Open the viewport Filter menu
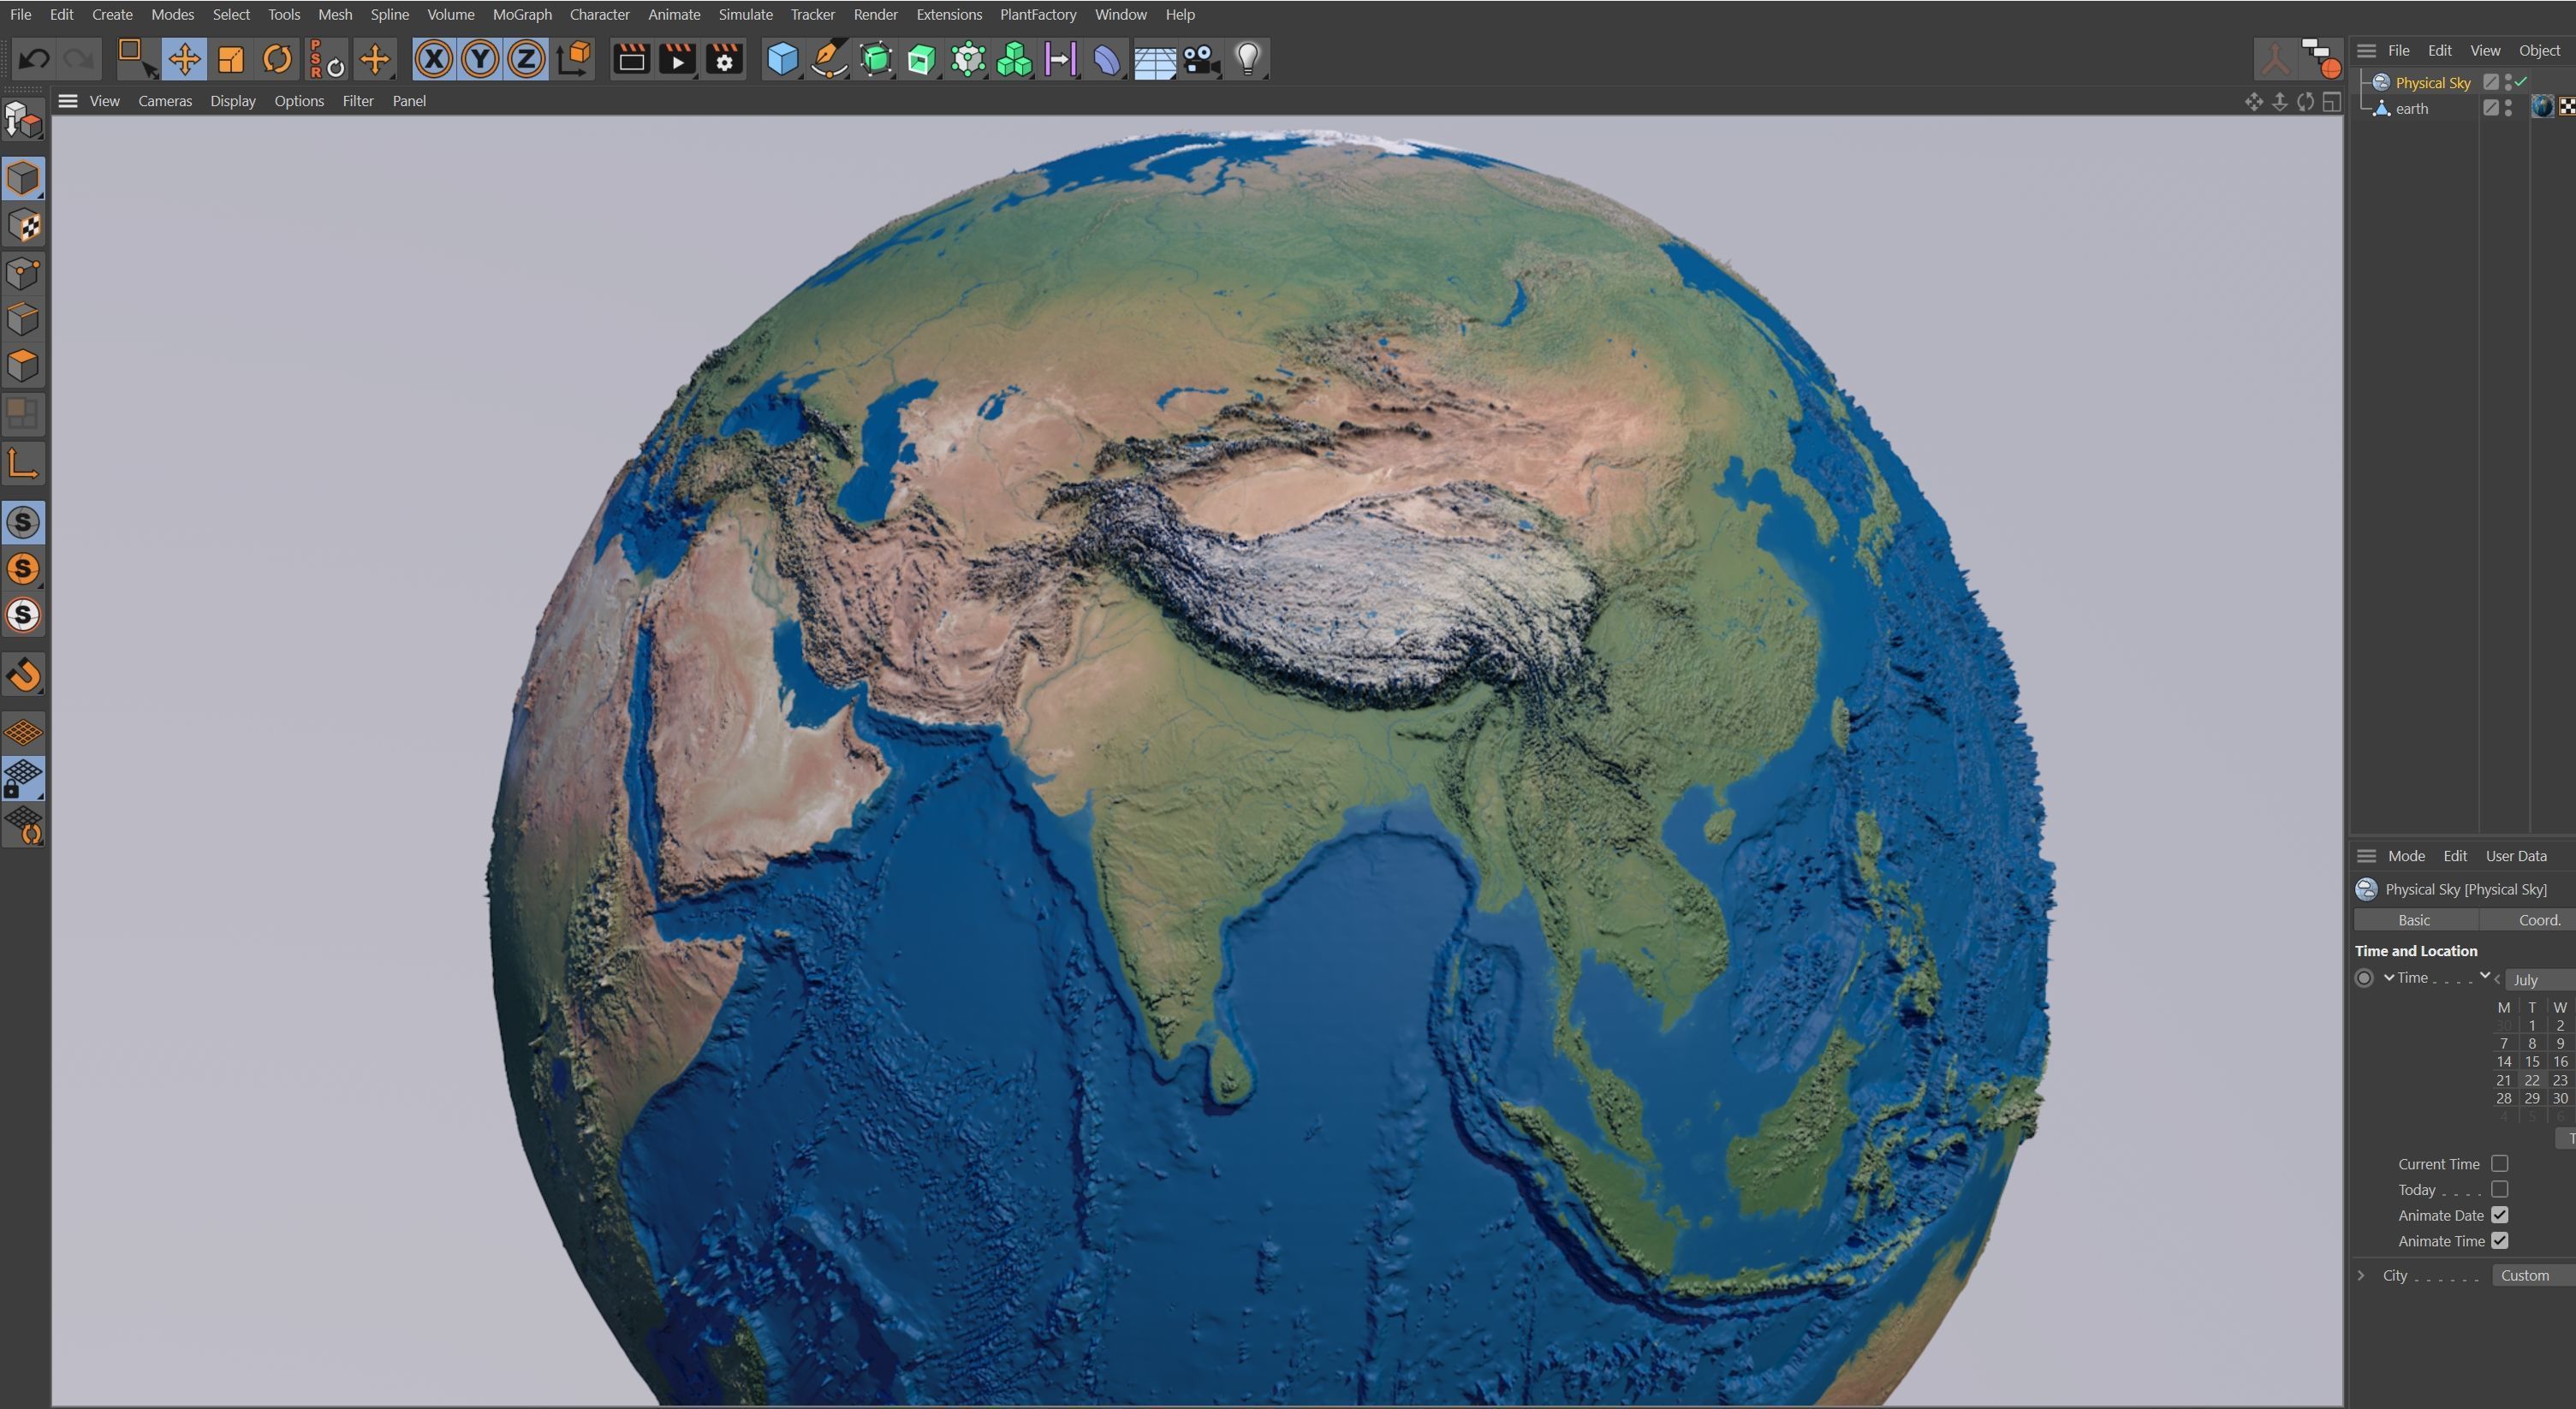Screen dimensions: 2576x1409 click(358, 101)
